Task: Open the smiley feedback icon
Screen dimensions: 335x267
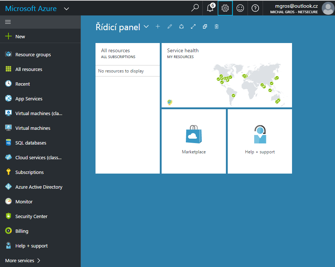Action: (240, 8)
